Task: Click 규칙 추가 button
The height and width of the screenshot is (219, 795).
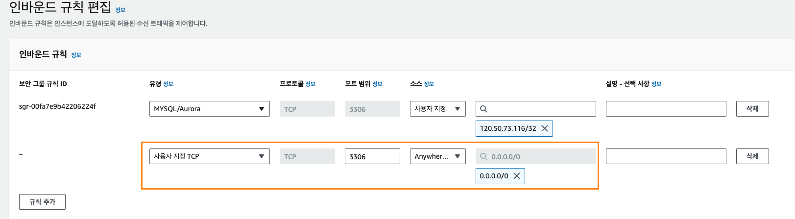Action: [x=42, y=202]
